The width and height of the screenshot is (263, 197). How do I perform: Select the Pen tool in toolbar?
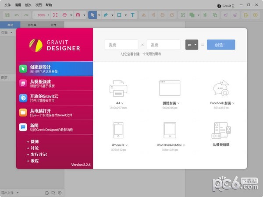105,15
